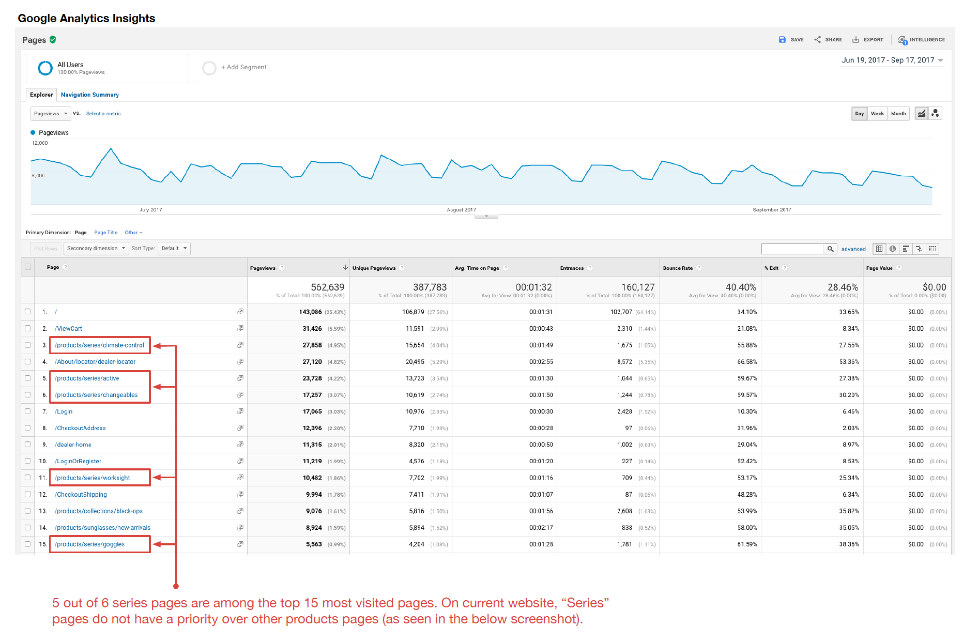The width and height of the screenshot is (978, 642).
Task: Switch to comparison view icon
Action: click(x=919, y=249)
